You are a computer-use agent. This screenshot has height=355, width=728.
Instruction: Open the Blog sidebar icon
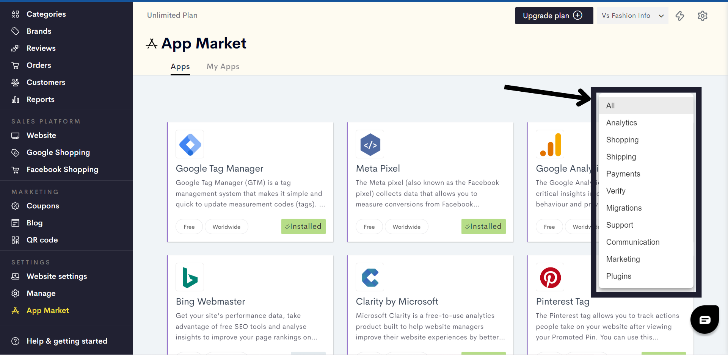coord(16,223)
